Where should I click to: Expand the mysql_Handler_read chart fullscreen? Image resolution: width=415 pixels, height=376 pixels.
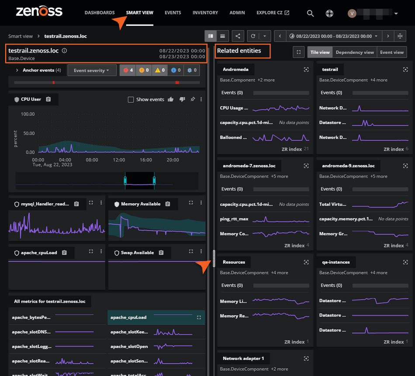91,203
